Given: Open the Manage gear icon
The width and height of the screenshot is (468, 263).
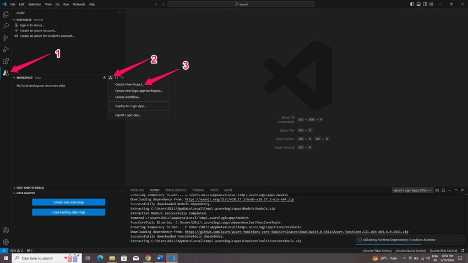Looking at the screenshot, I should tap(6, 242).
